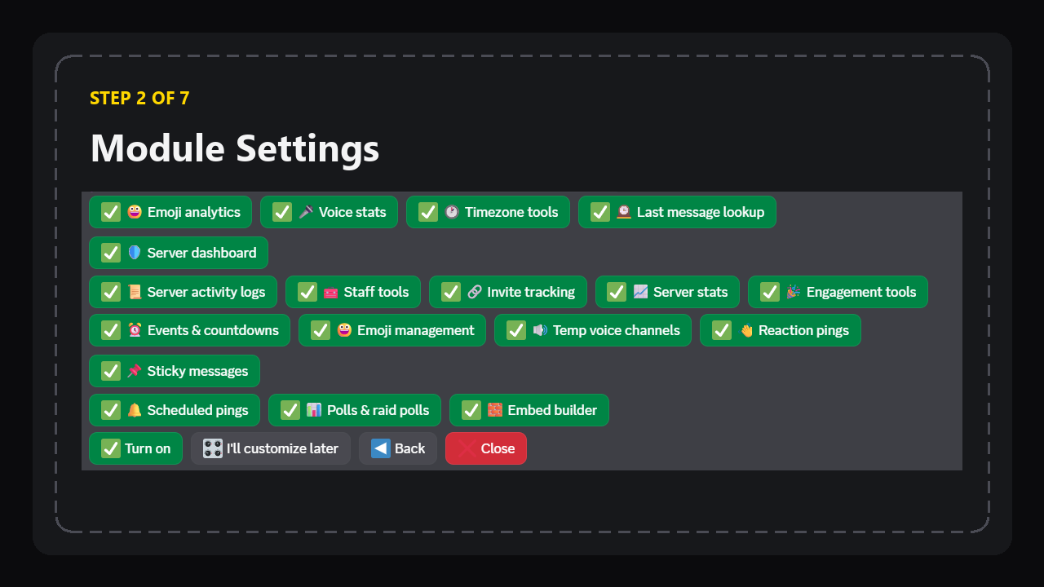The height and width of the screenshot is (587, 1044).
Task: Click the speaker emoji on Temp voice channels
Action: click(540, 330)
